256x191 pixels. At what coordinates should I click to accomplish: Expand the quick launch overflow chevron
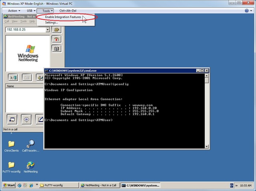[37, 185]
